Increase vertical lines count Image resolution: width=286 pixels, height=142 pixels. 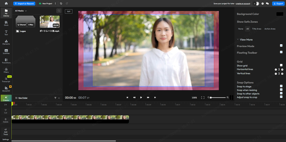pyautogui.click(x=282, y=74)
